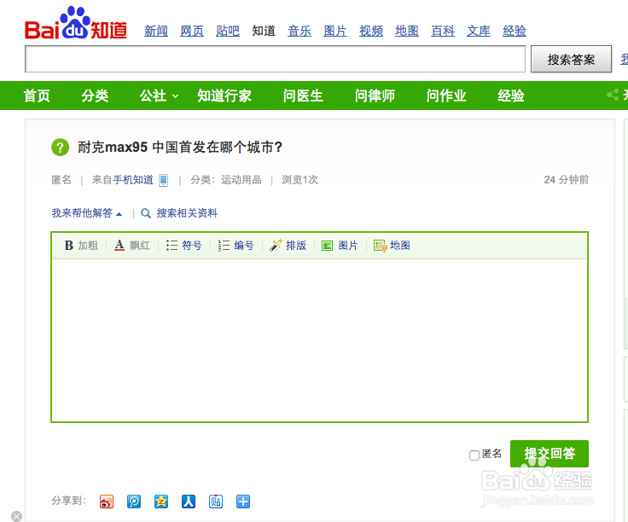Share to Sina Weibo icon
Screen dimensions: 628x522
[x=107, y=502]
